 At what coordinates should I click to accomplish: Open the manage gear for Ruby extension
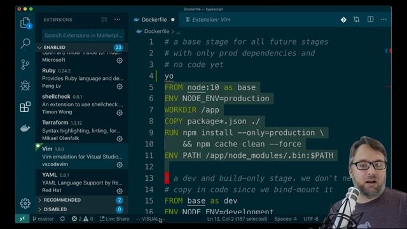tap(120, 87)
